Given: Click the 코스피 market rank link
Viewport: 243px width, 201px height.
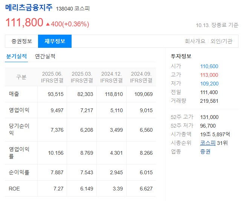Looking at the screenshot, I should coord(208,143).
